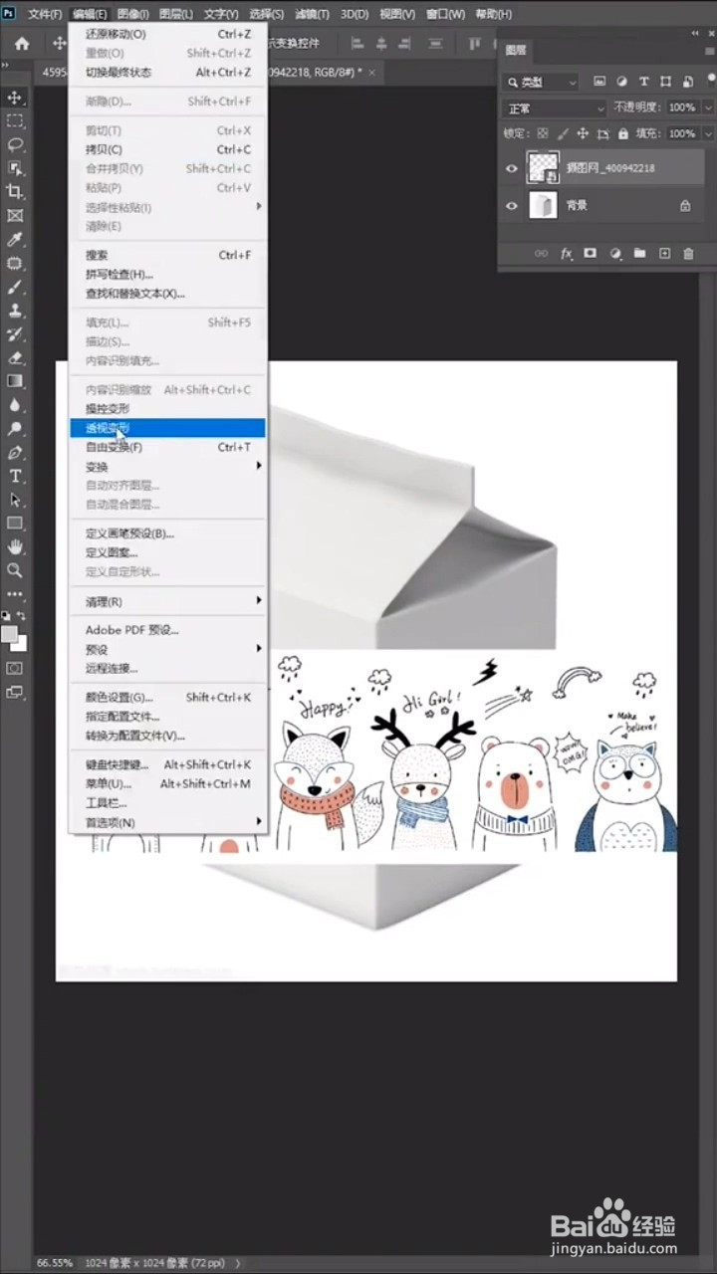Select the Brush tool
Viewport: 717px width, 1274px height.
coord(15,287)
